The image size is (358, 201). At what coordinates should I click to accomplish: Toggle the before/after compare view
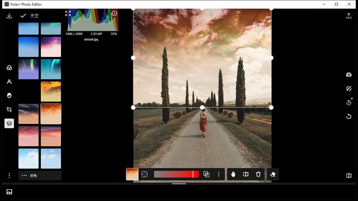click(x=348, y=175)
